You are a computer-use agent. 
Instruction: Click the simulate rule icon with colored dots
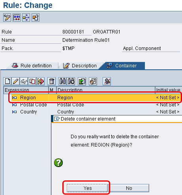point(17,17)
